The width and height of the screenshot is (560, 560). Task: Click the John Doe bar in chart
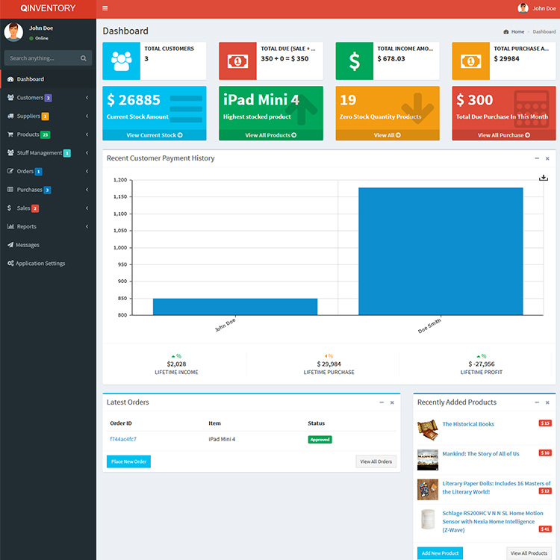tap(235, 307)
